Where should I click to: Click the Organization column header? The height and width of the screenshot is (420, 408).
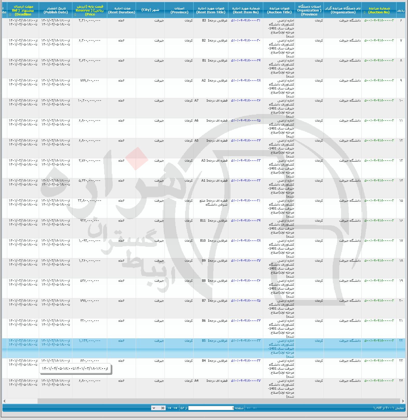(343, 10)
